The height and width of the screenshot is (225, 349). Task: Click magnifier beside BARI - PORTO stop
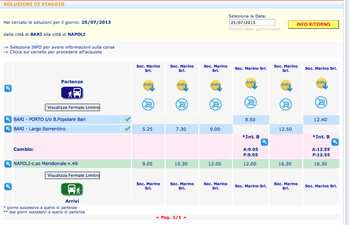coord(8,119)
